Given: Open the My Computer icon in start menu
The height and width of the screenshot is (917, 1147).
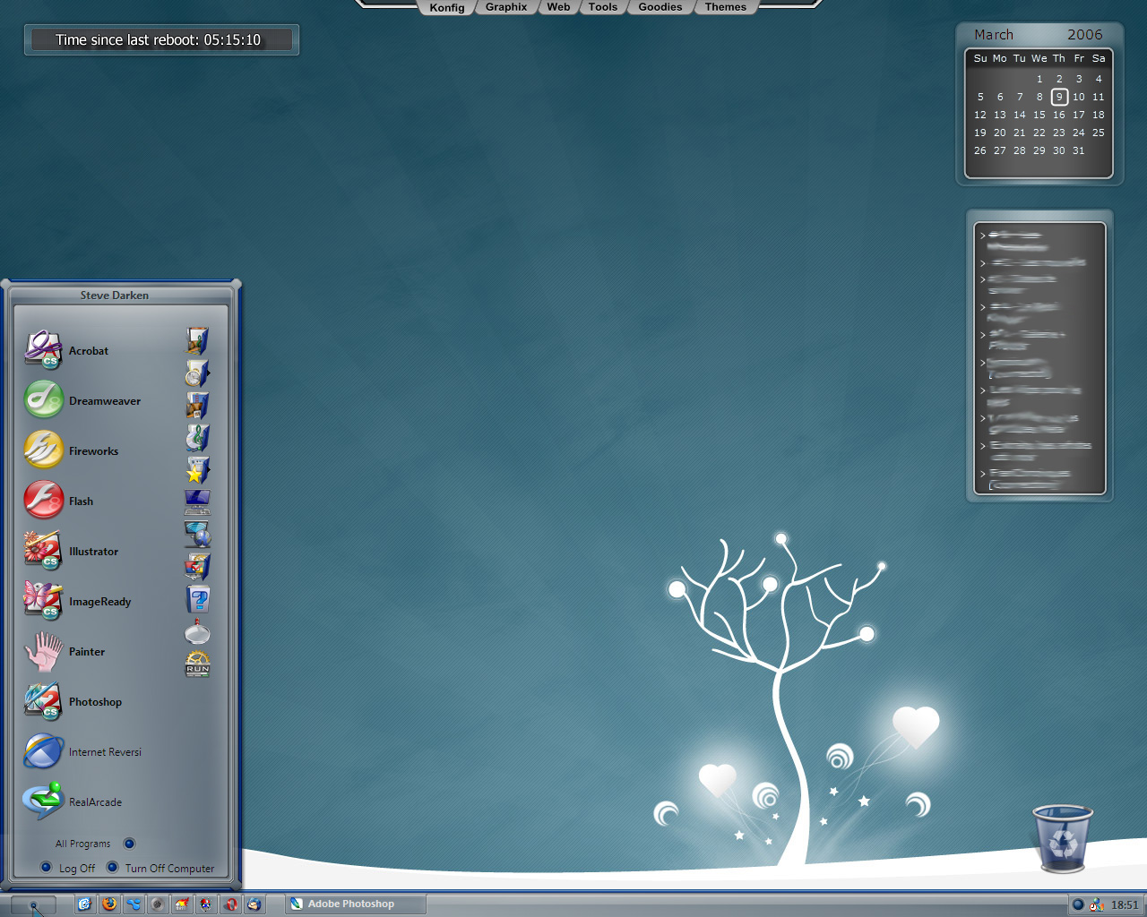Looking at the screenshot, I should click(x=197, y=501).
